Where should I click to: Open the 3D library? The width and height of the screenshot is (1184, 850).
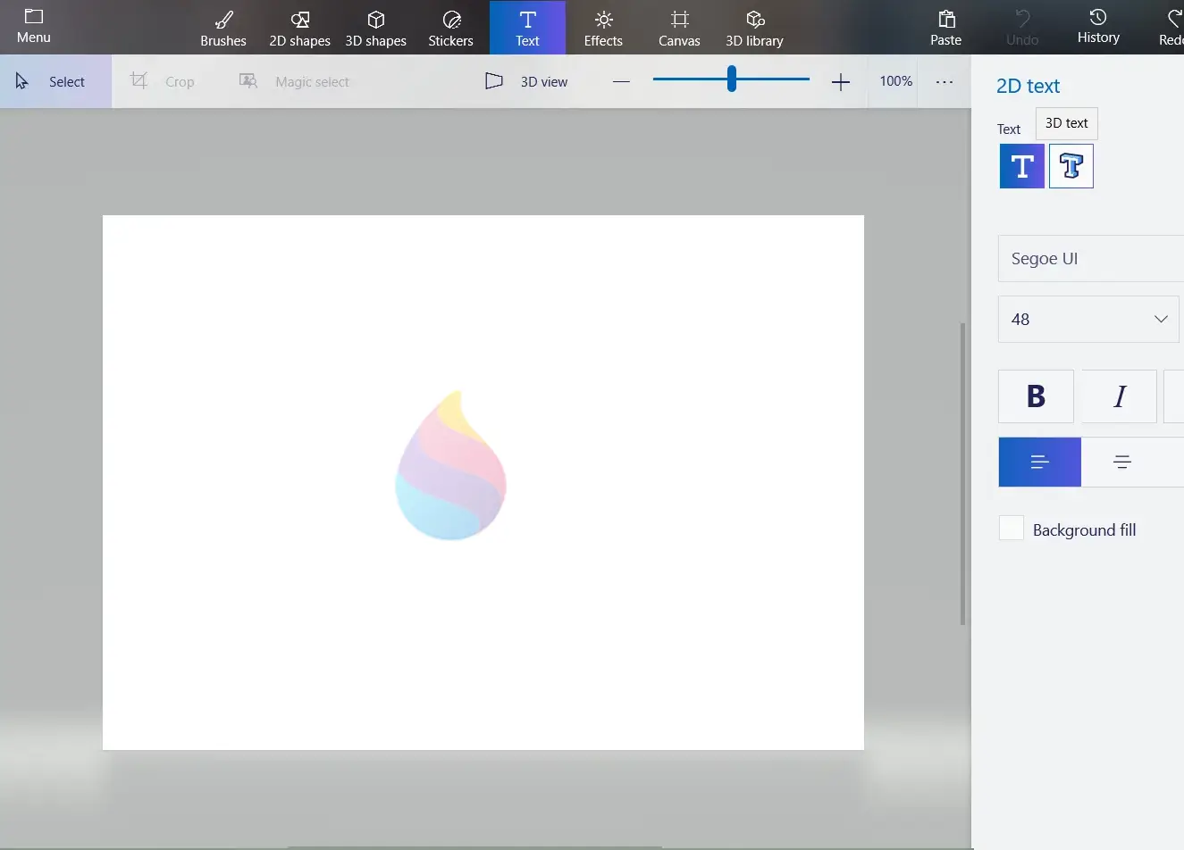pos(754,28)
